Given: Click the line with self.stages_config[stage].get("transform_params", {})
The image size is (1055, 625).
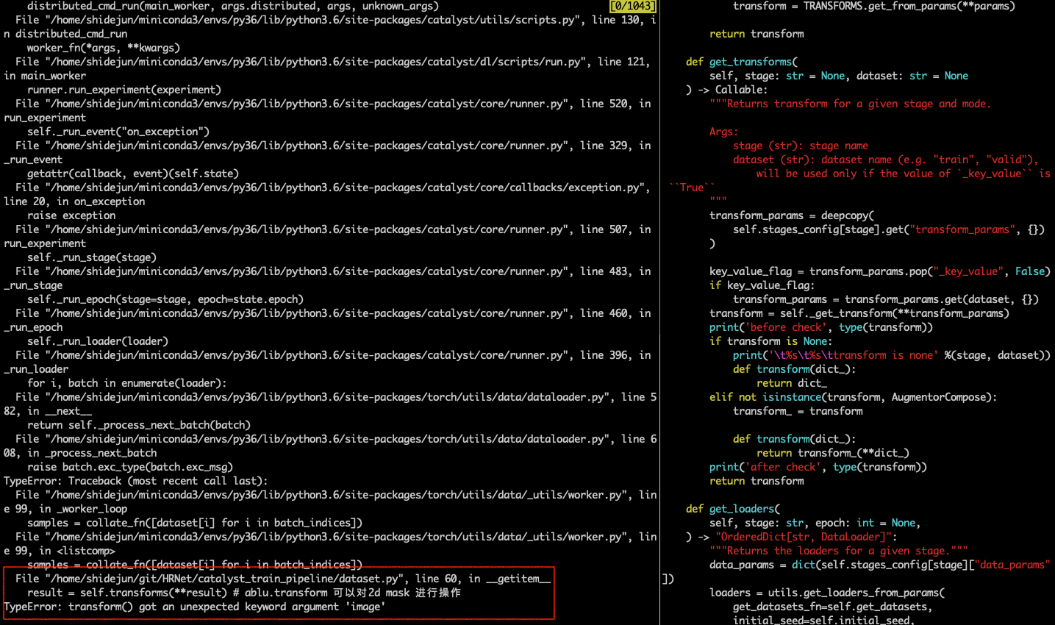Looking at the screenshot, I should pyautogui.click(x=889, y=229).
